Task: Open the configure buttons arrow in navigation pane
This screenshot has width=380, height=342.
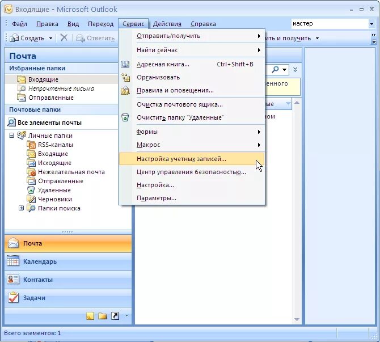Action: pos(126,315)
